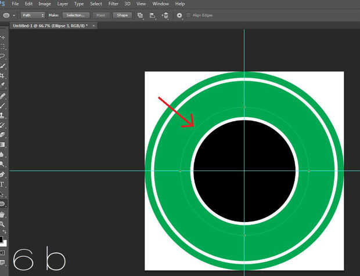Open the Path tool mode dropdown
The image size is (360, 276).
(33, 15)
